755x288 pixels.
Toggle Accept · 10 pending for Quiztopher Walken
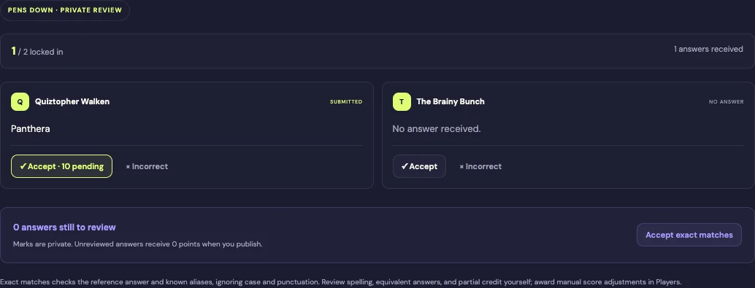pos(61,166)
